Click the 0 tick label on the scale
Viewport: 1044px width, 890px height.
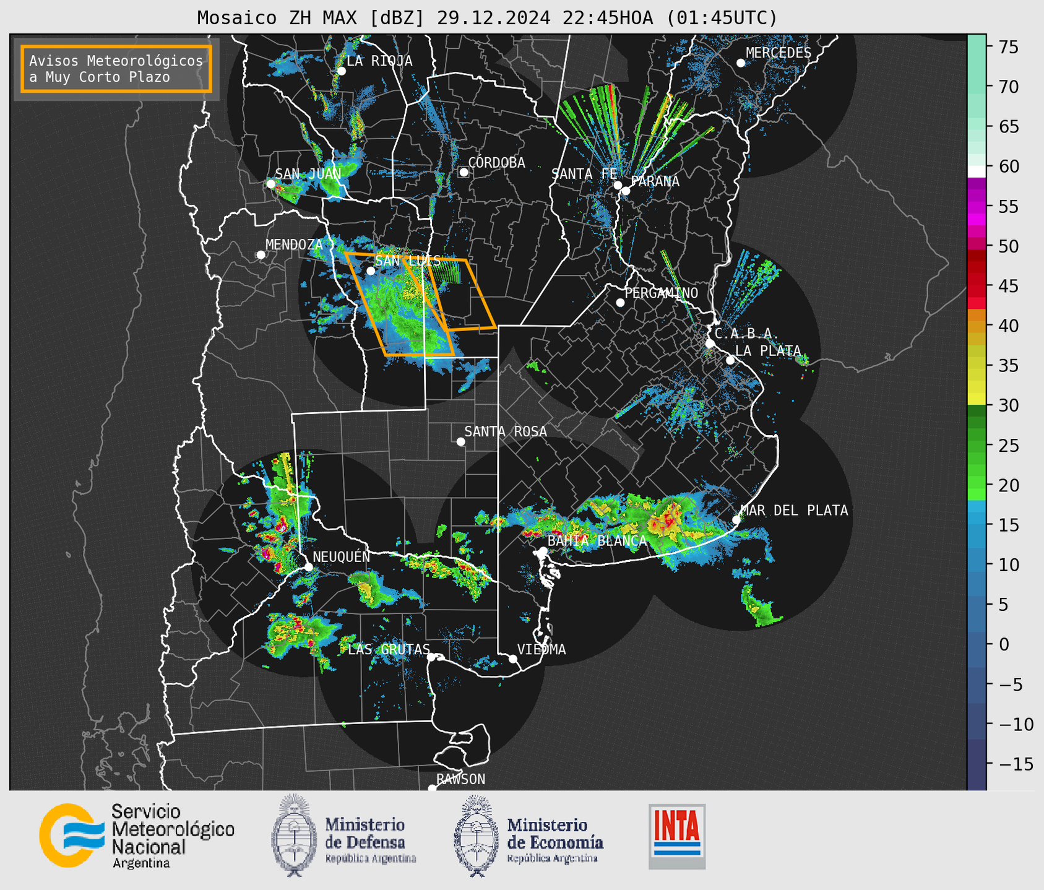tap(1003, 645)
